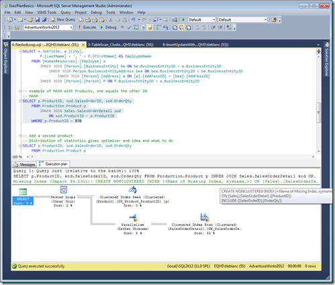Select the Execution plan tab
This screenshot has height=285, width=335.
click(x=54, y=164)
